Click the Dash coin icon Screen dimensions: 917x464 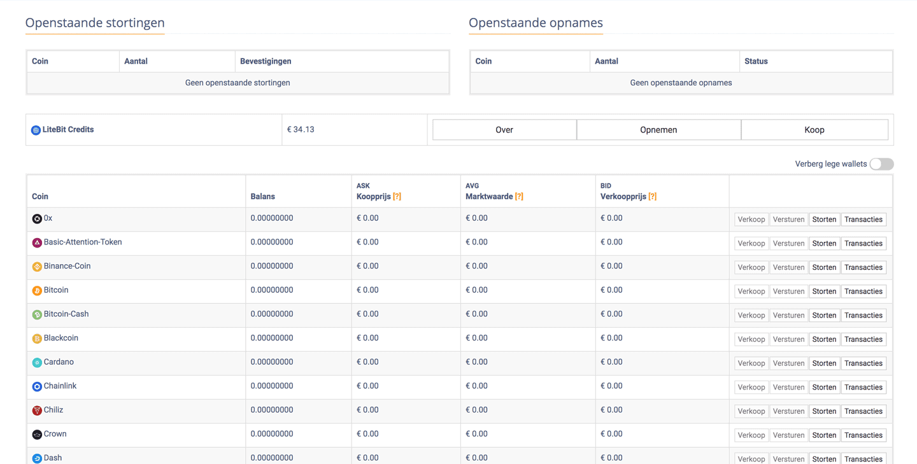point(37,458)
